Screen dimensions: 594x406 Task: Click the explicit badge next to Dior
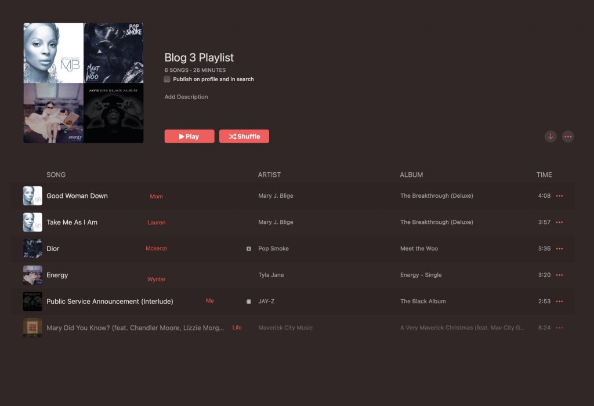click(x=248, y=249)
